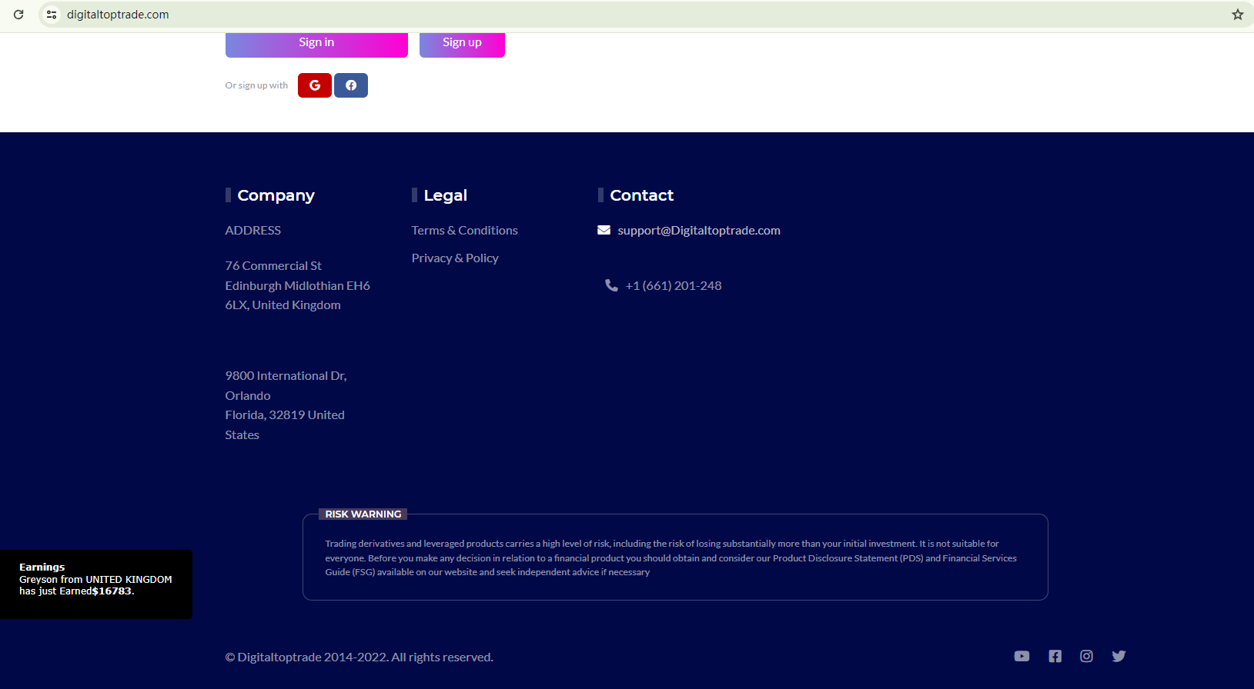This screenshot has width=1254, height=689.
Task: Click the RISK WARNING label
Action: tap(363, 514)
